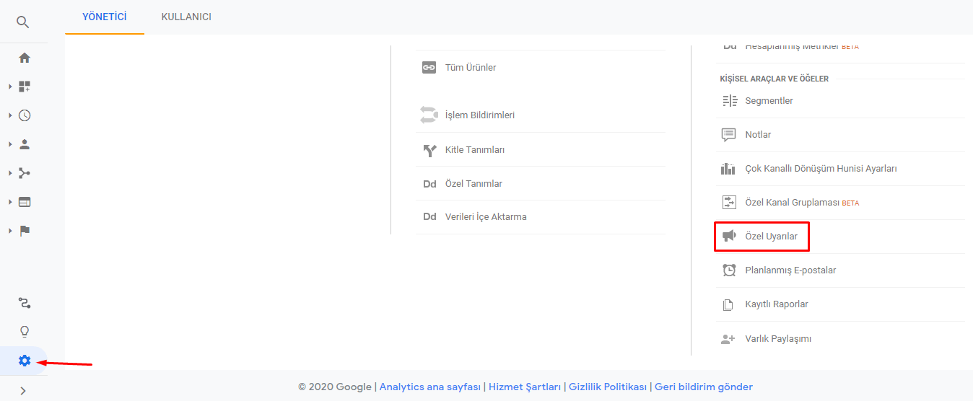Screen dimensions: 973x401
Task: Expand the Conversions section arrow
Action: pyautogui.click(x=10, y=231)
